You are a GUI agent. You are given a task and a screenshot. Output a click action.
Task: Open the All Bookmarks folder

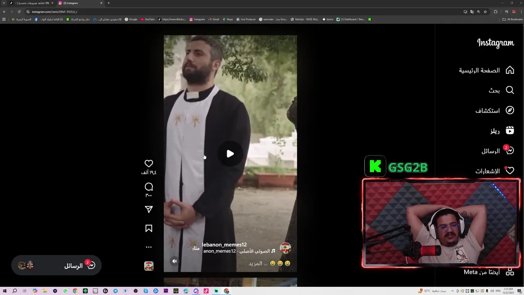tap(513, 19)
